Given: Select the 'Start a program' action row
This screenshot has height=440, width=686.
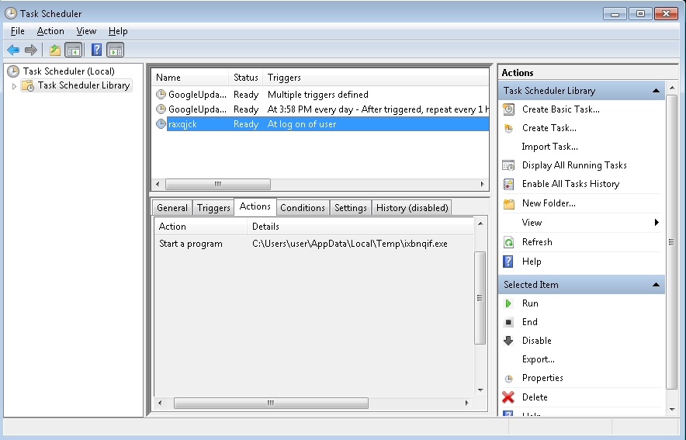Looking at the screenshot, I should point(314,244).
